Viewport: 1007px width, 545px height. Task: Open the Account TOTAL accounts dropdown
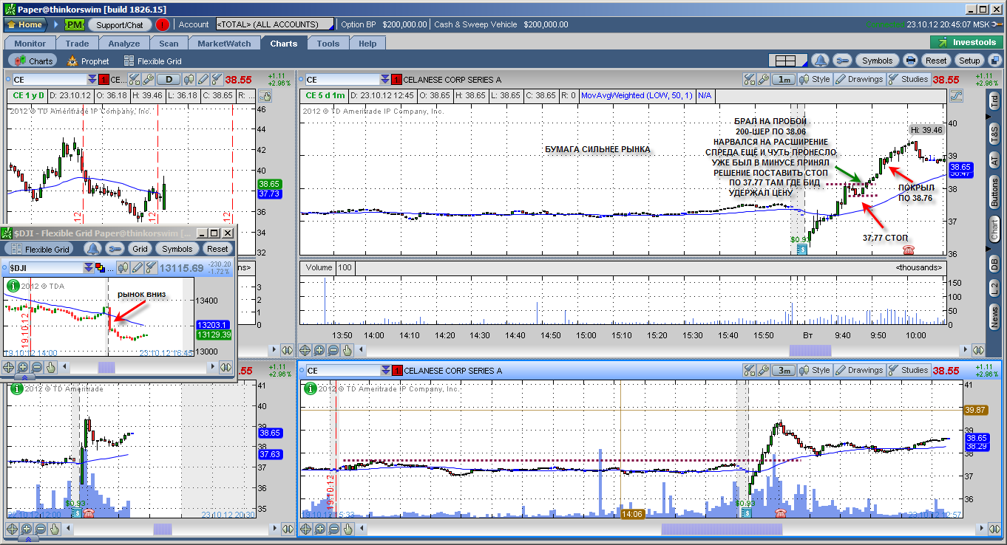tap(274, 24)
